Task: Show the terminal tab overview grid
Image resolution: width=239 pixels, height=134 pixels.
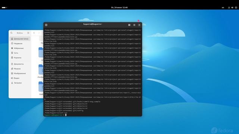Action: (x=129, y=25)
